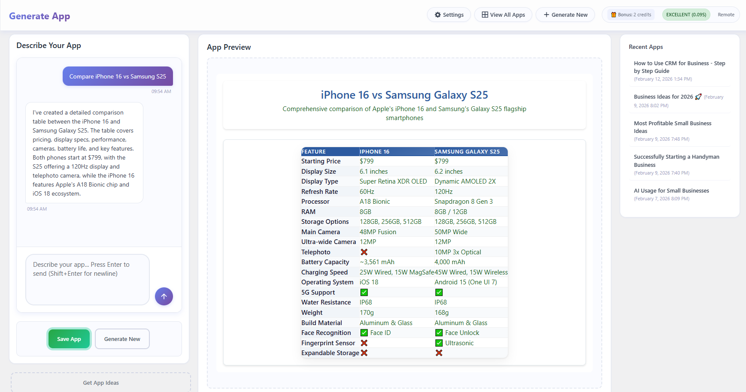Screen dimensions: 746x392
Task: Open the recent app 'How to Use CRM for Business'
Action: (x=679, y=67)
